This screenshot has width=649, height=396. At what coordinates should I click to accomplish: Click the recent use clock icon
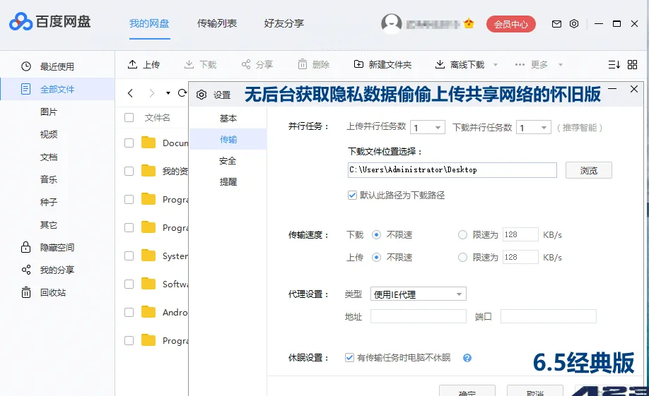26,66
